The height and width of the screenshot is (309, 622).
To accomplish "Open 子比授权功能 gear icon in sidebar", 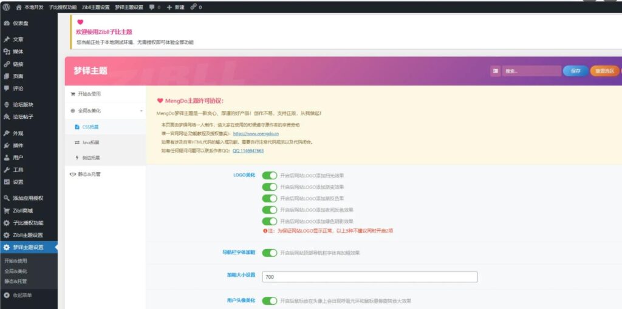I will [x=6, y=223].
